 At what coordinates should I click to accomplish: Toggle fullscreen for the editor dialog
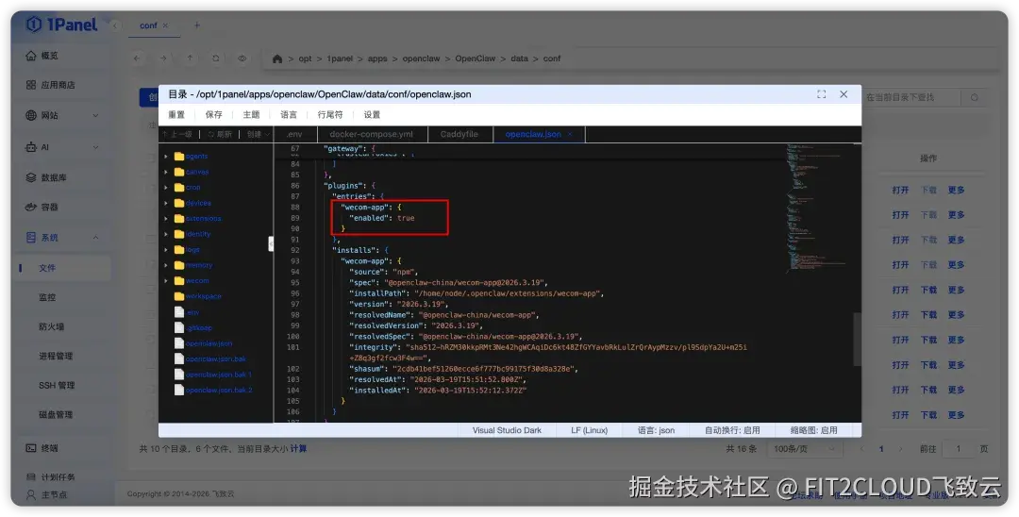(x=822, y=94)
